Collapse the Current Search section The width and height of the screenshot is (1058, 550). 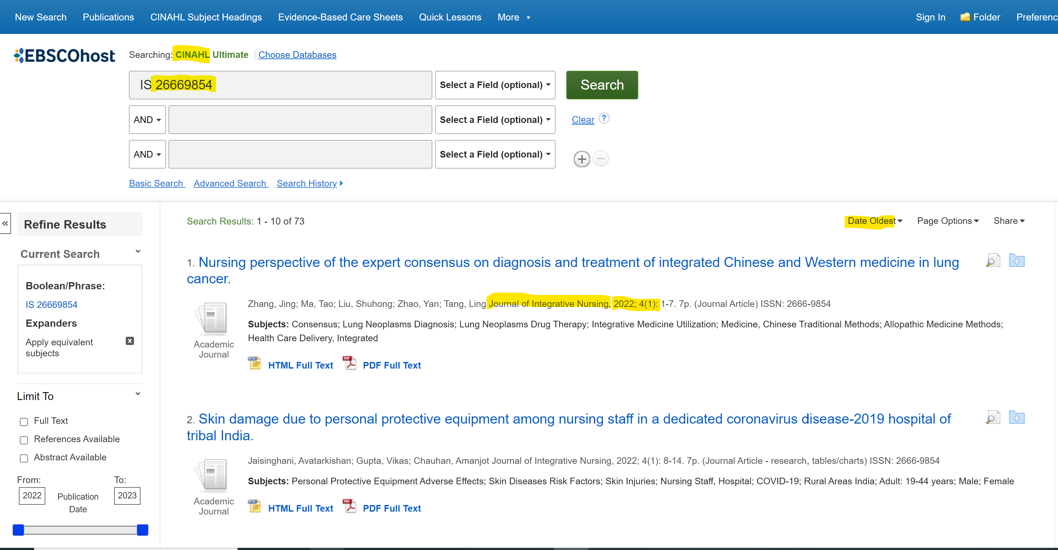point(138,251)
